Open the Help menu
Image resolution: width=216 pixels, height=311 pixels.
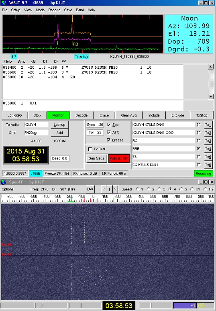tap(91, 10)
